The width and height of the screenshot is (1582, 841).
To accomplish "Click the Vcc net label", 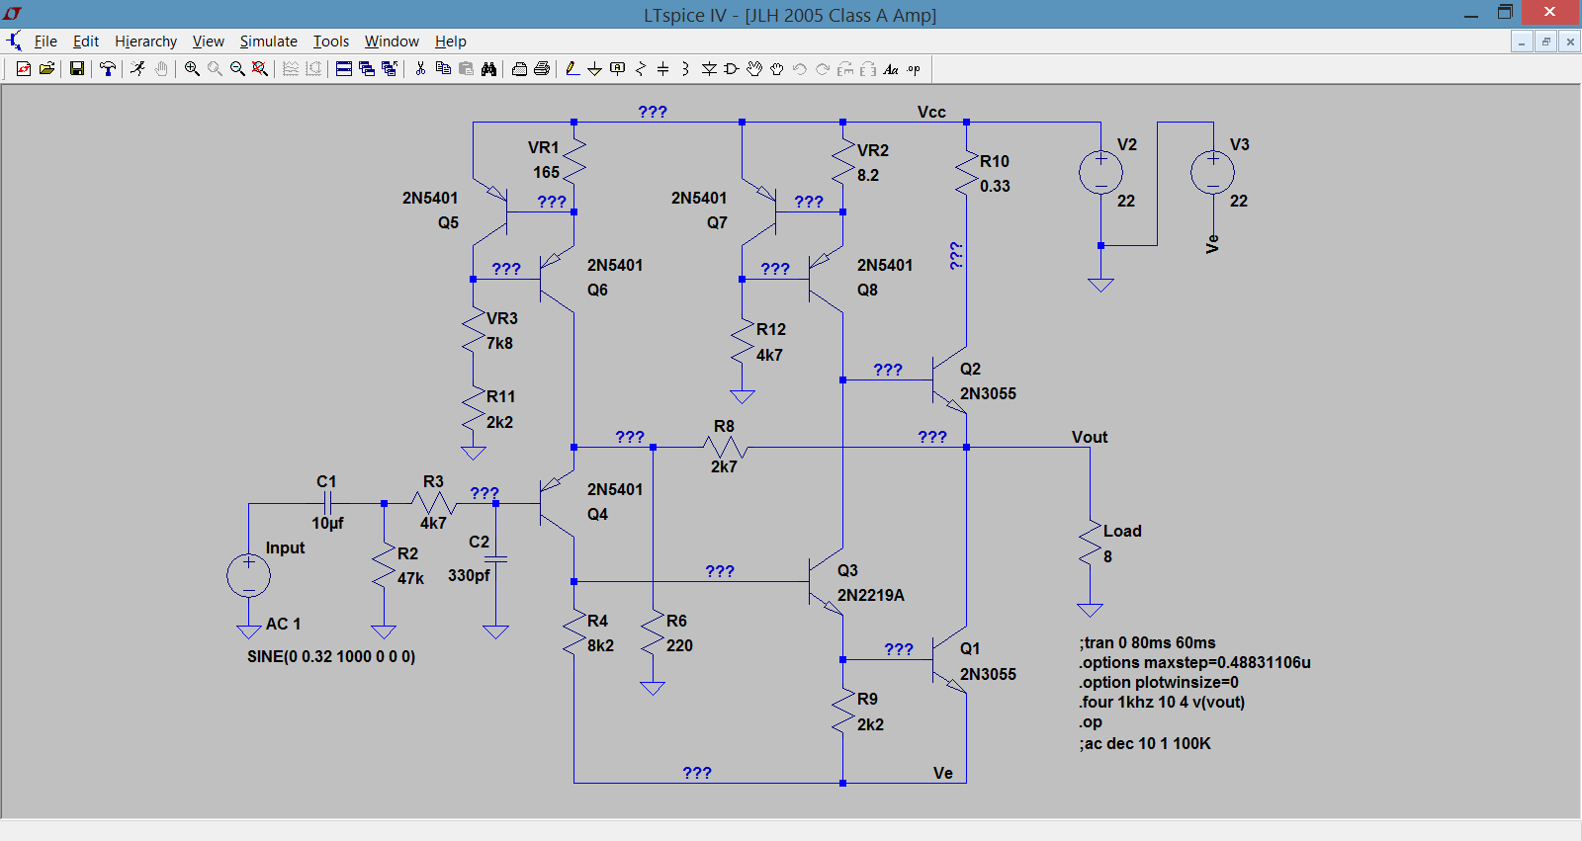I will (x=931, y=112).
